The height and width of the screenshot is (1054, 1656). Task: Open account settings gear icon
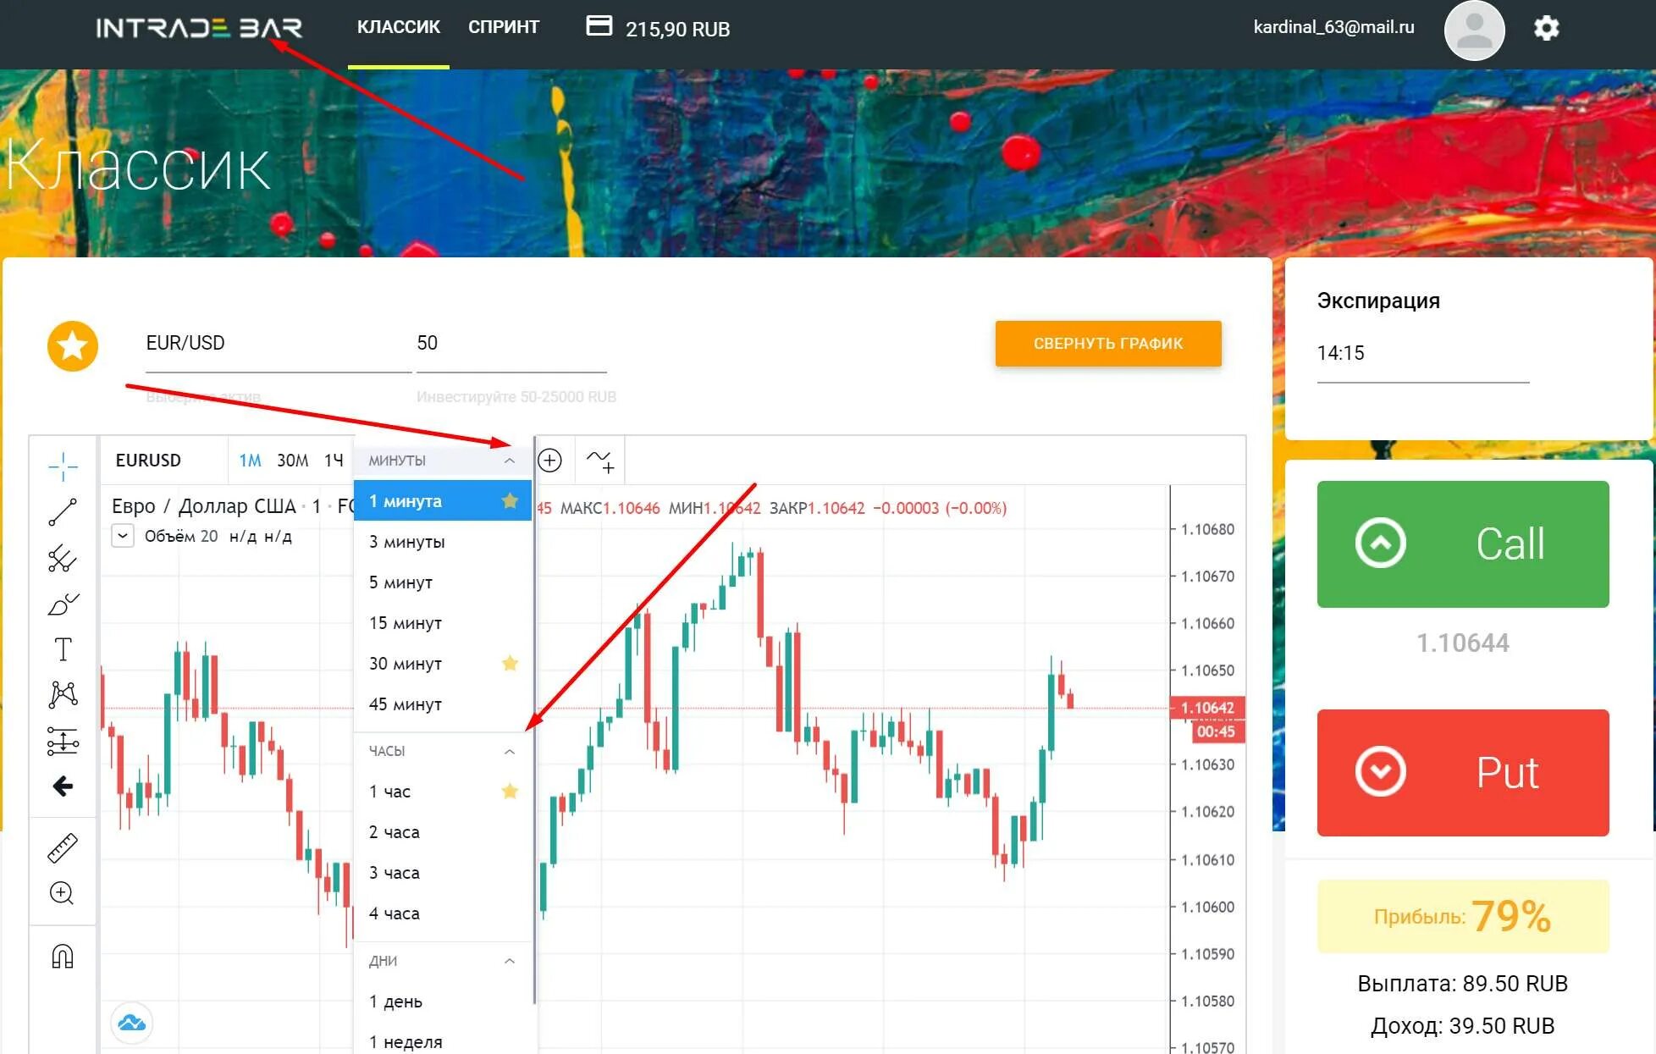coord(1546,28)
